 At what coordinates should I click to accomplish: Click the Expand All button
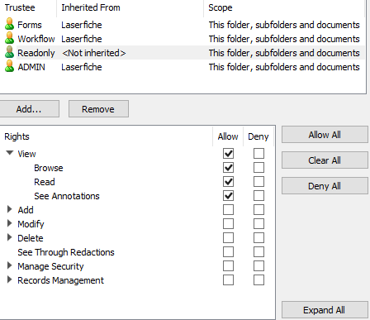[325, 310]
